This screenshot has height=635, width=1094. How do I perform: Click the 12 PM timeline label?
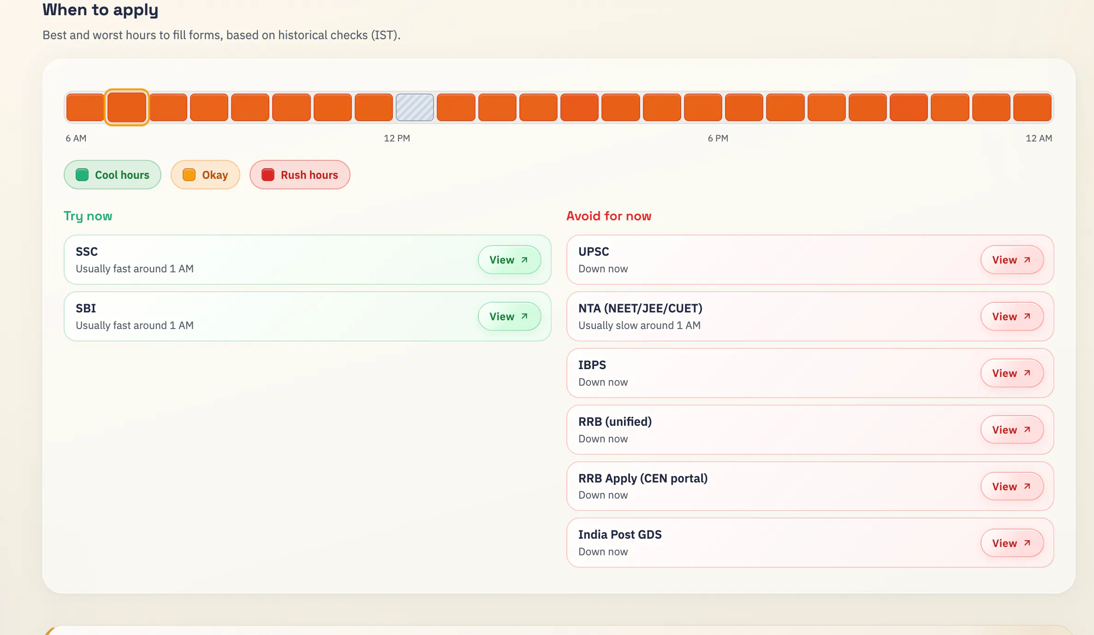(x=397, y=138)
